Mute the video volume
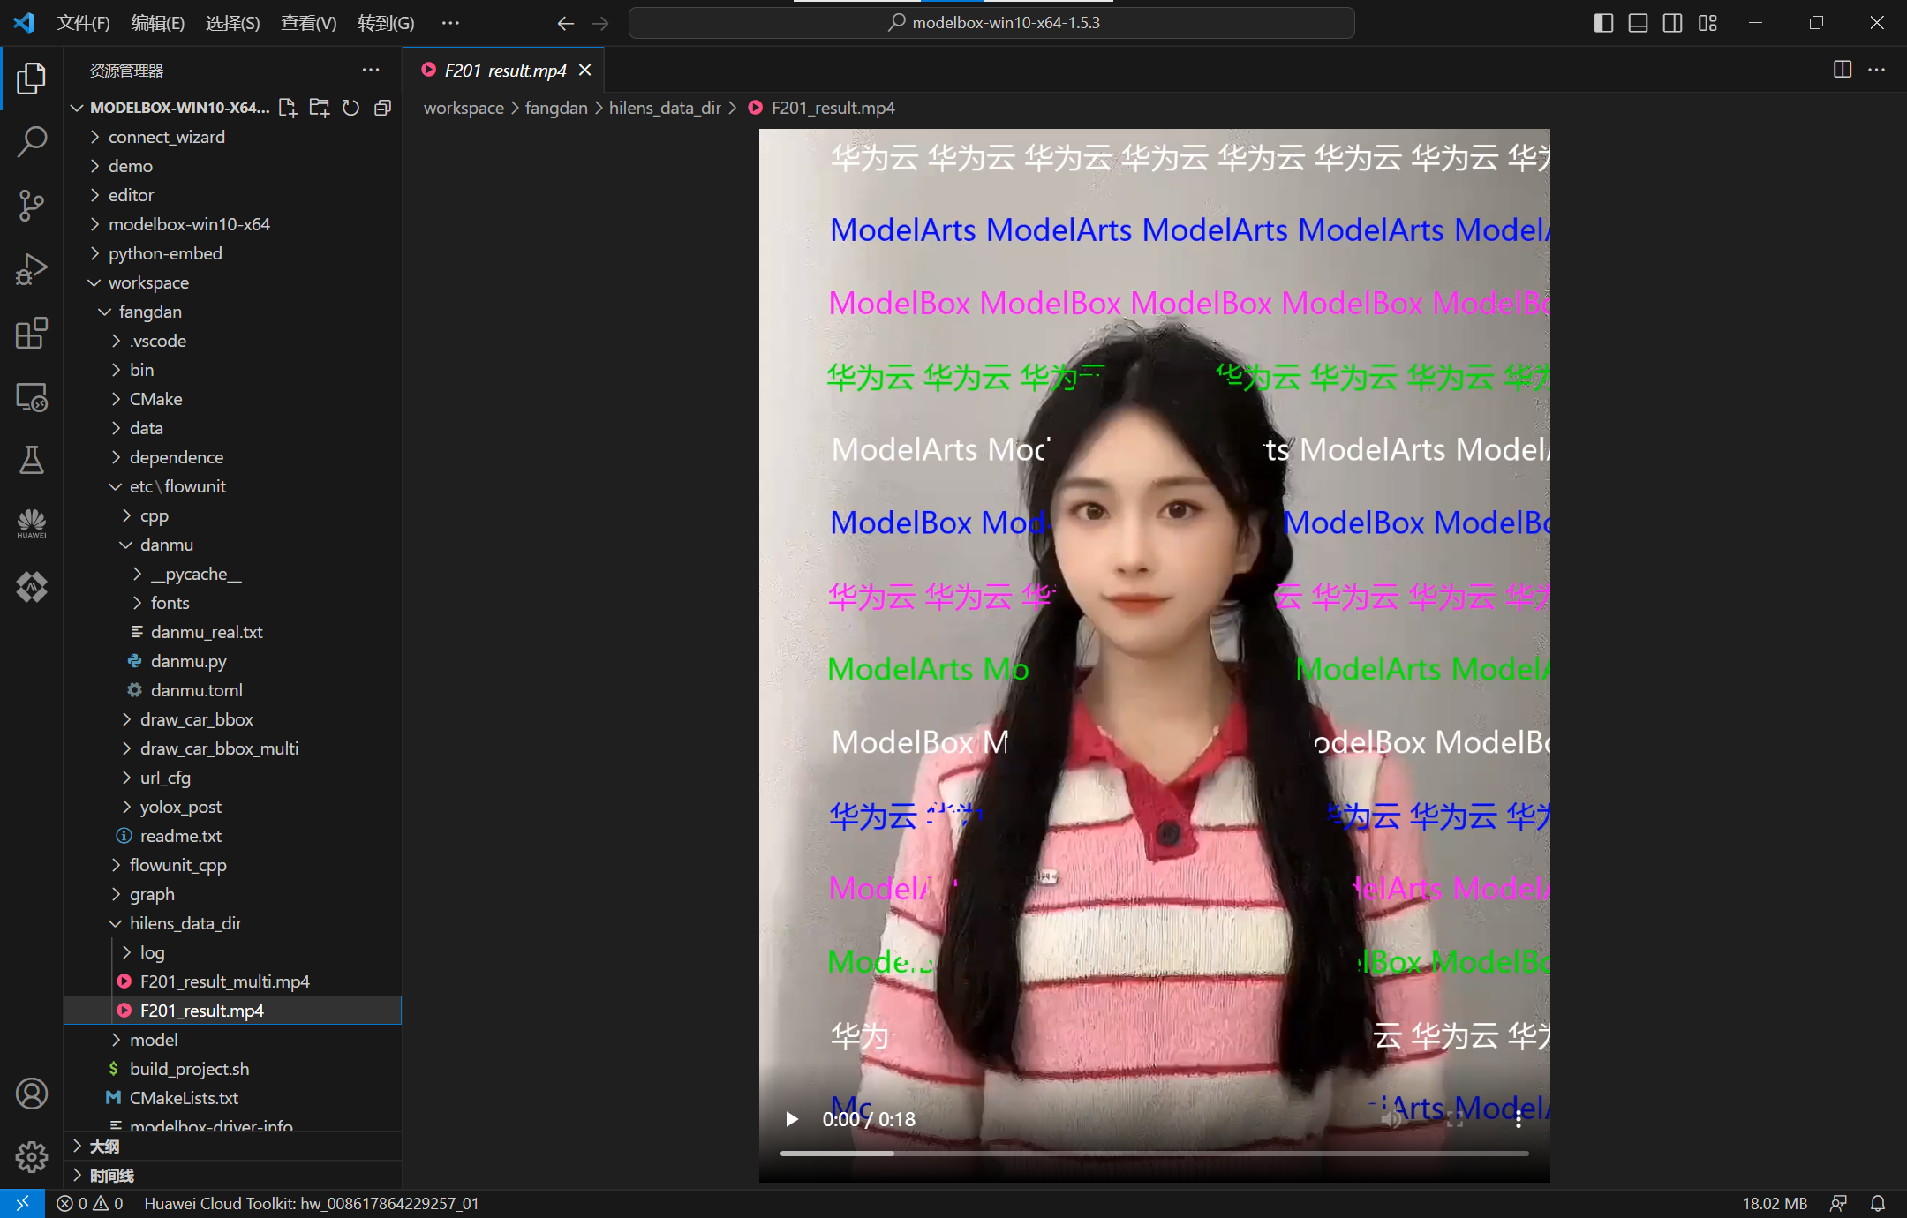The width and height of the screenshot is (1907, 1218). pyautogui.click(x=1391, y=1119)
